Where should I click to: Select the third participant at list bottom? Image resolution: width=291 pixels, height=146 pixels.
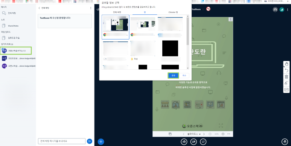click(18, 66)
